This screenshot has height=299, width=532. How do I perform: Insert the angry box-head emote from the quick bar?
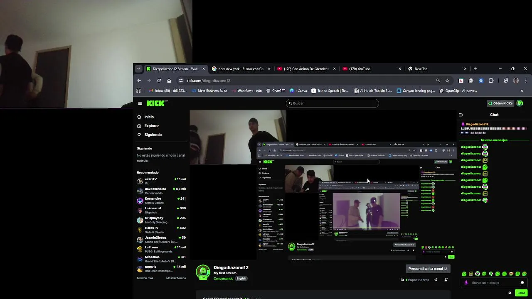tap(471, 274)
